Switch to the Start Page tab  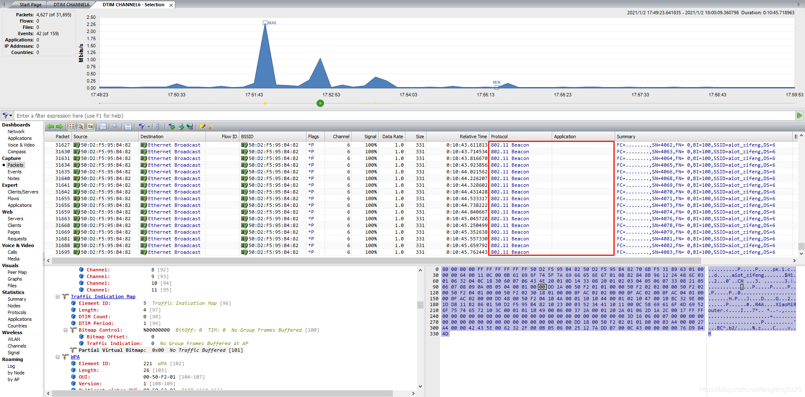click(31, 5)
